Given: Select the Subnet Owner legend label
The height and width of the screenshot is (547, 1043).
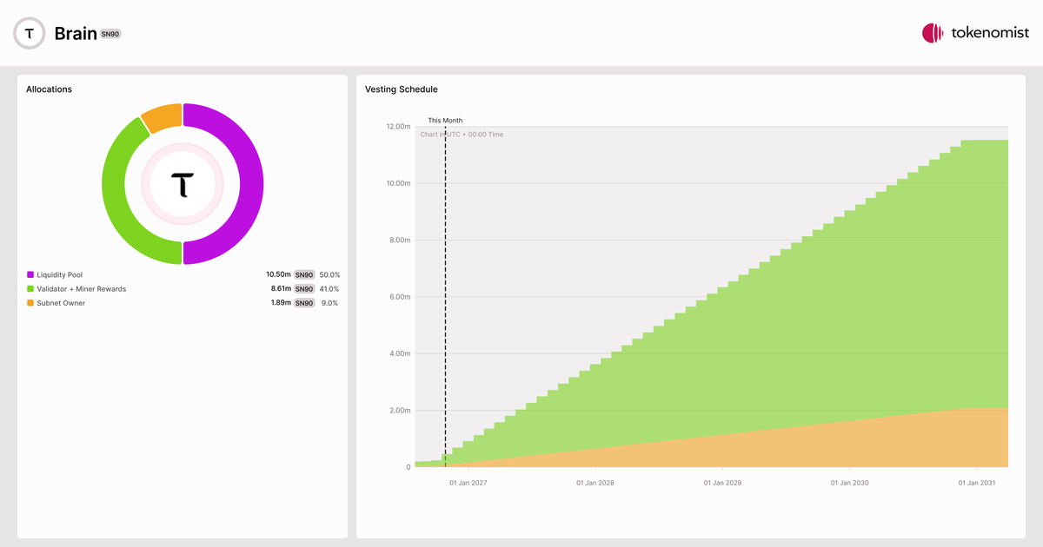Looking at the screenshot, I should pos(62,303).
